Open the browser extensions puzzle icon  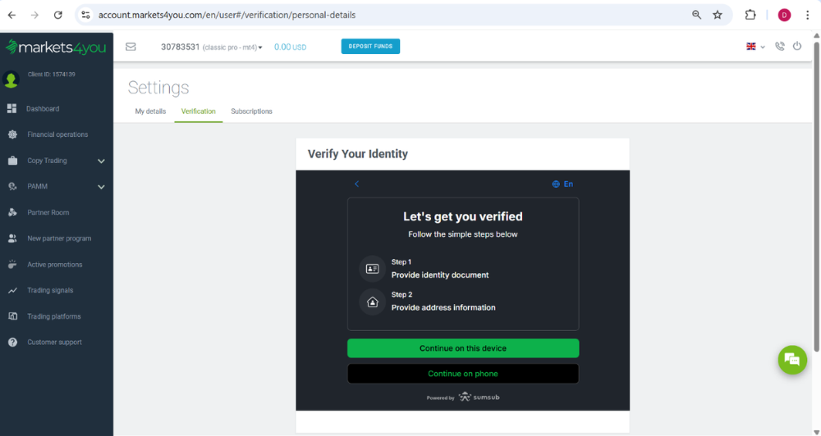tap(750, 15)
